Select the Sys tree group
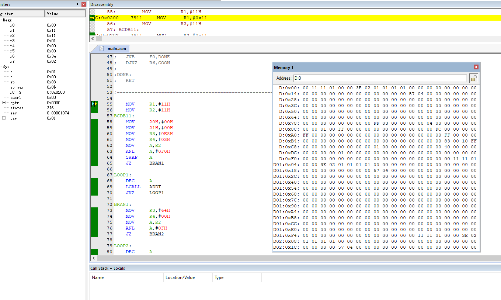Screen dimensions: 501x300 pyautogui.click(x=6, y=66)
